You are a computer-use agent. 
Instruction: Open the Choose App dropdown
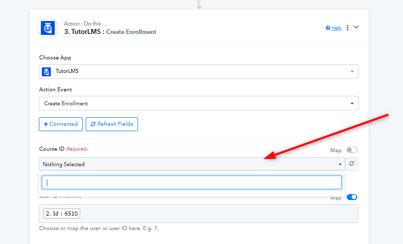199,71
